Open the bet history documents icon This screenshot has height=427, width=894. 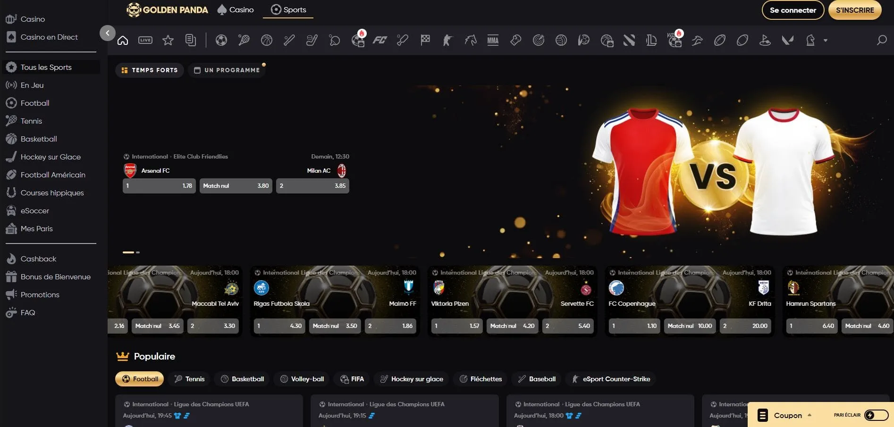pyautogui.click(x=191, y=41)
